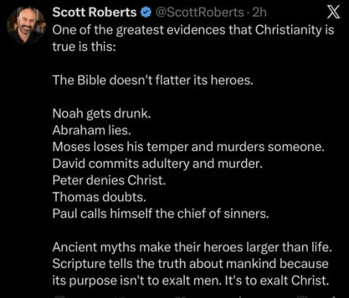Click the "Peter denies Christ." line
349x298 pixels.
click(109, 180)
